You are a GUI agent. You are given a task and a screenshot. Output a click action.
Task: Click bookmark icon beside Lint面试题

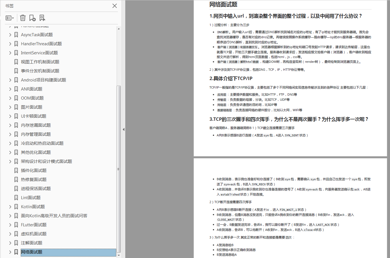pos(16,198)
